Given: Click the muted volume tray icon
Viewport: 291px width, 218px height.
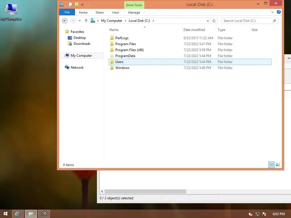Looking at the screenshot, I should (250, 214).
